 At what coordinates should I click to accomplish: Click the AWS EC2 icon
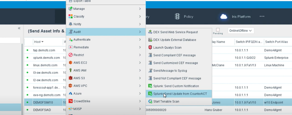coord(71,63)
